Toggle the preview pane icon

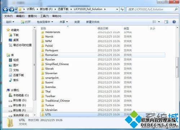click(166, 22)
